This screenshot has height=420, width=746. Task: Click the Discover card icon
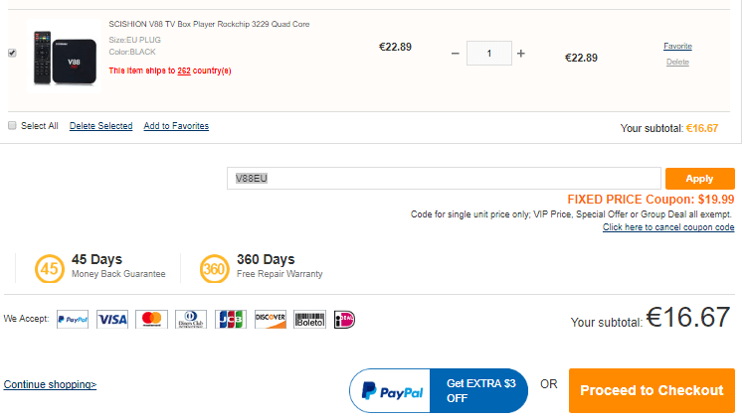point(271,320)
